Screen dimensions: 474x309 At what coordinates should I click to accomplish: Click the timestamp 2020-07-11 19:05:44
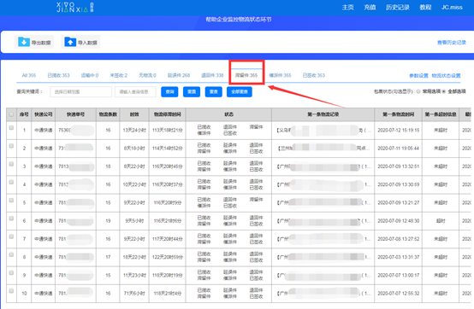pos(399,149)
